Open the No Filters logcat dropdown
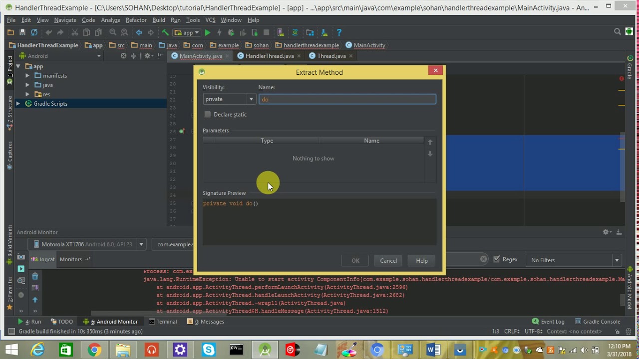The image size is (639, 359). (575, 260)
